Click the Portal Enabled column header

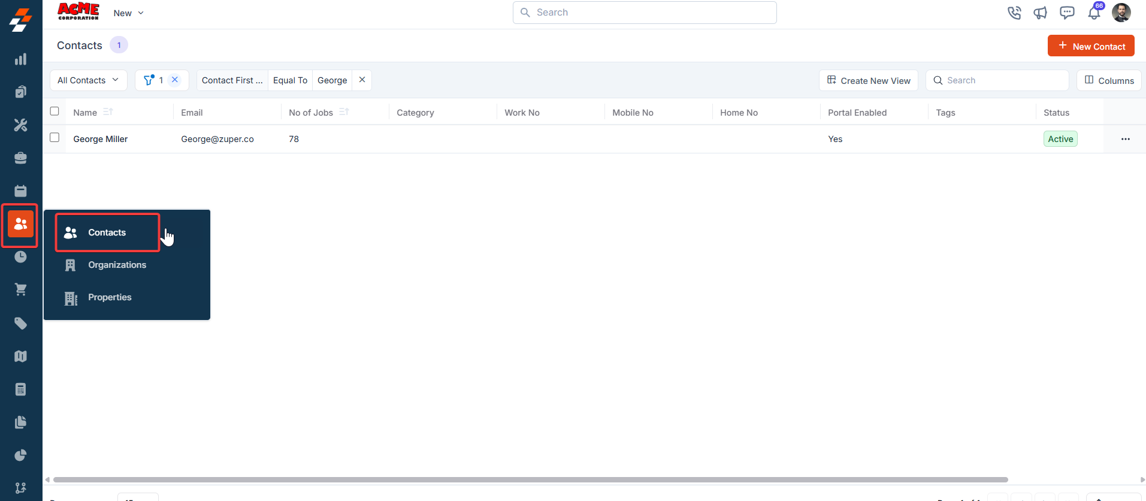pos(857,113)
